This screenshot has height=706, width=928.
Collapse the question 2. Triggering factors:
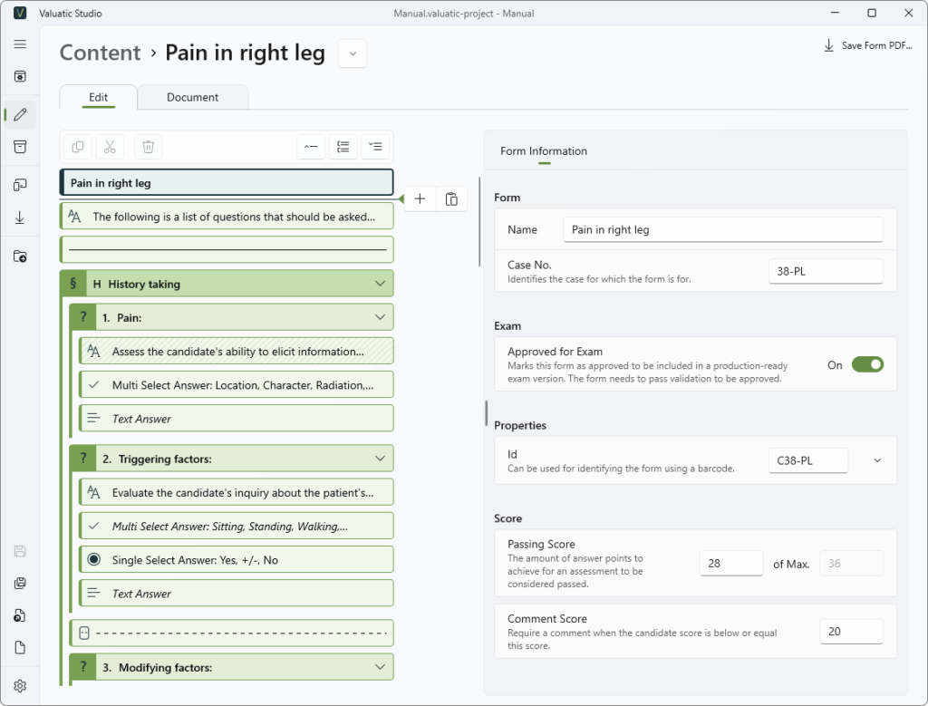380,459
